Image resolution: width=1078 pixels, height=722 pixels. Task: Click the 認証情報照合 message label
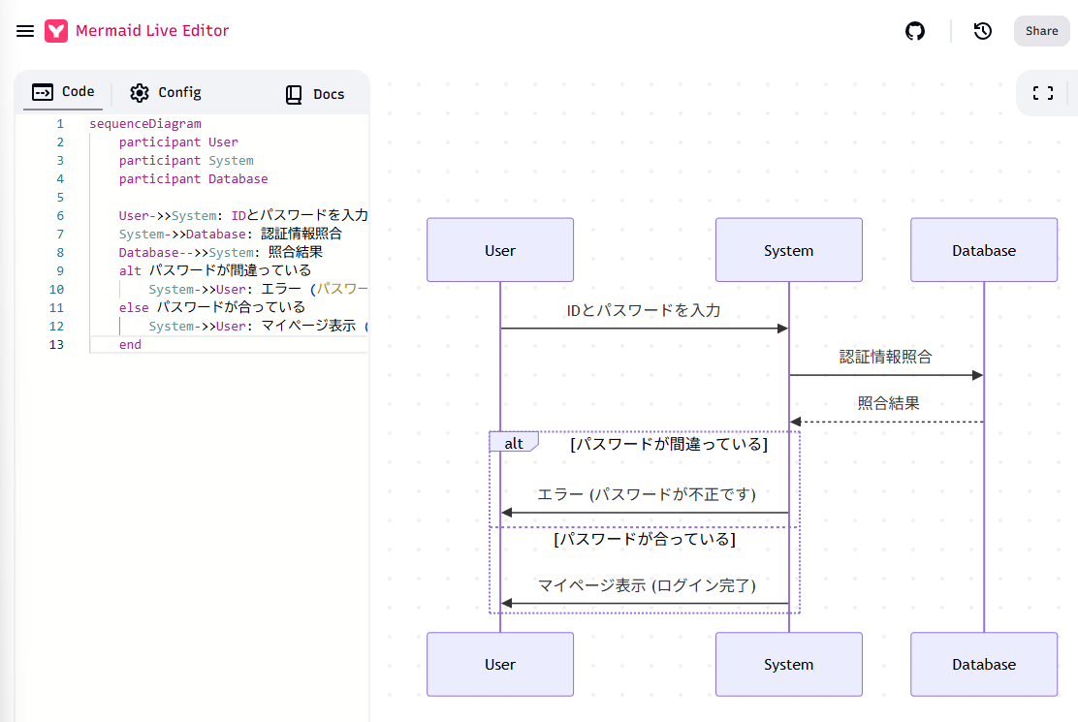pos(885,357)
